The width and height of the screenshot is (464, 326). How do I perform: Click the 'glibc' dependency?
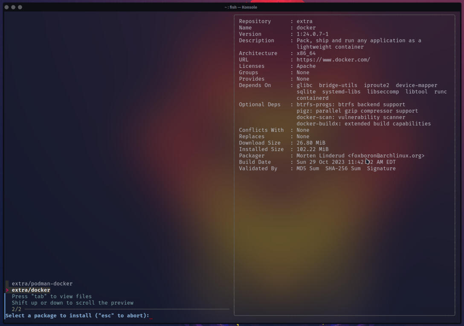pyautogui.click(x=304, y=85)
